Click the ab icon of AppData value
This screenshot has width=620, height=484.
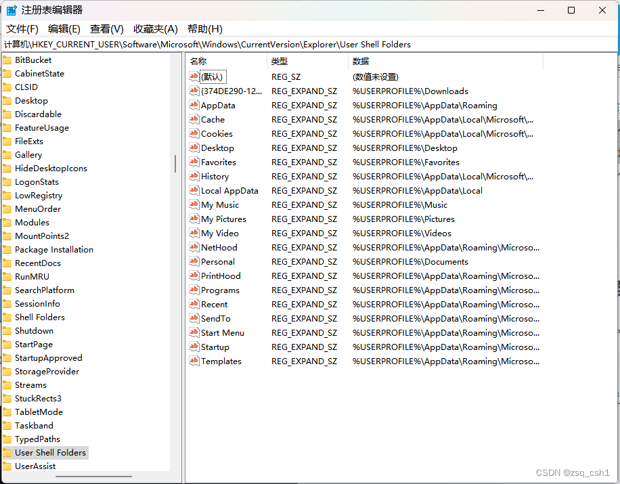(x=194, y=105)
